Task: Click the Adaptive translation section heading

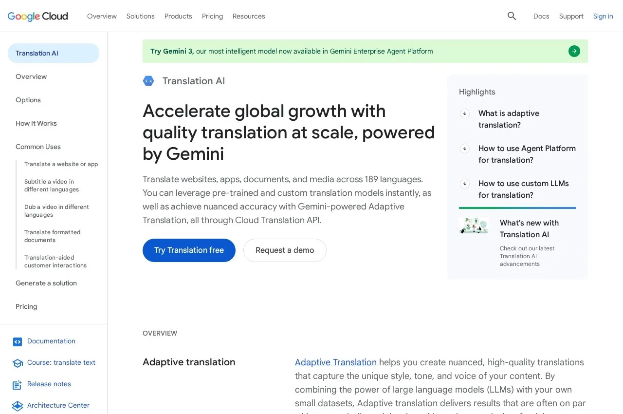Action: [x=189, y=362]
